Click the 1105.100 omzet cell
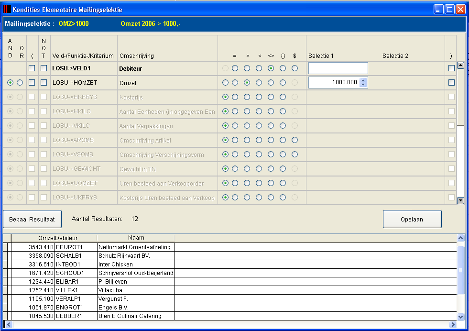 click(33, 299)
